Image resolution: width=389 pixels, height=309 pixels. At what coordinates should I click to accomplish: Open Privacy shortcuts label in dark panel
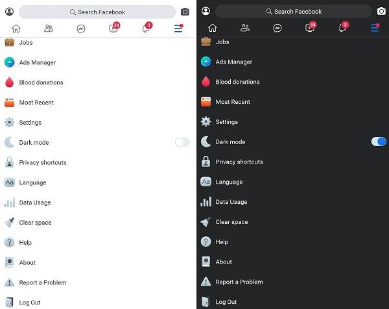(x=239, y=162)
